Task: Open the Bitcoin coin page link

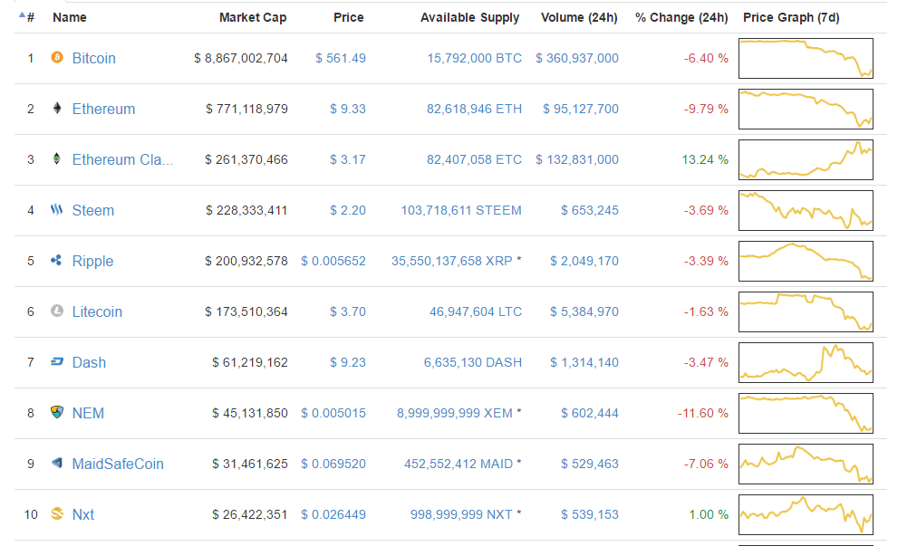Action: [x=93, y=59]
